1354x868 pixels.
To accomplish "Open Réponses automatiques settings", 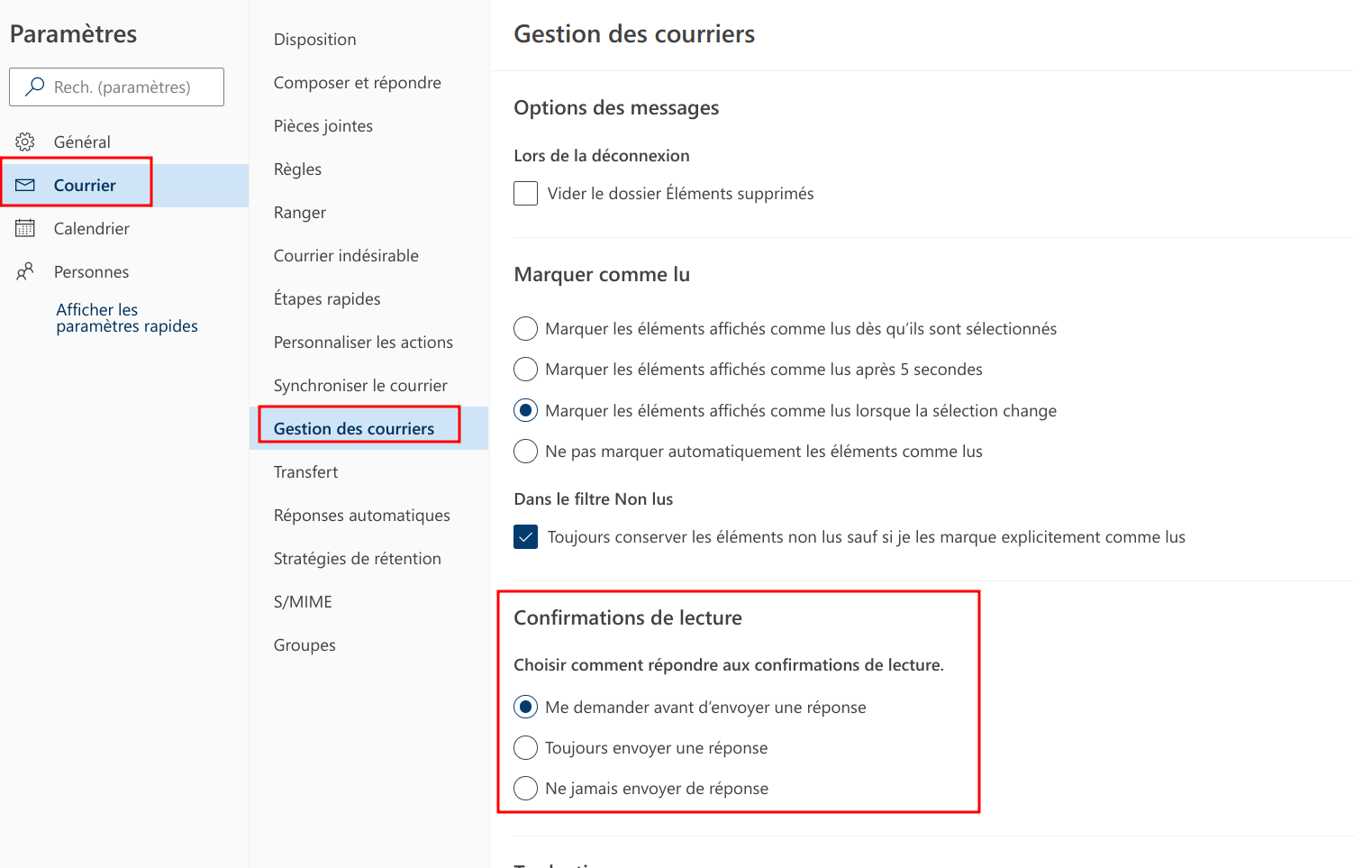I will pos(362,516).
